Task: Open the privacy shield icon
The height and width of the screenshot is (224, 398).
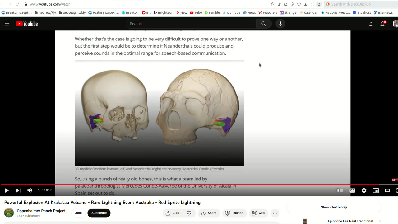Action: coord(292,4)
